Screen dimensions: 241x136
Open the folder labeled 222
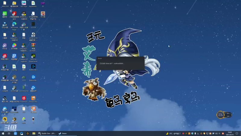(x=24, y=110)
